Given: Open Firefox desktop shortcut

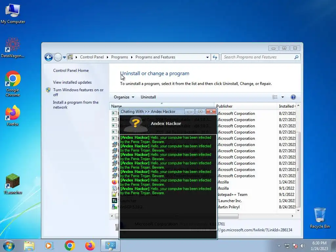Looking at the screenshot, I should coord(13,115).
